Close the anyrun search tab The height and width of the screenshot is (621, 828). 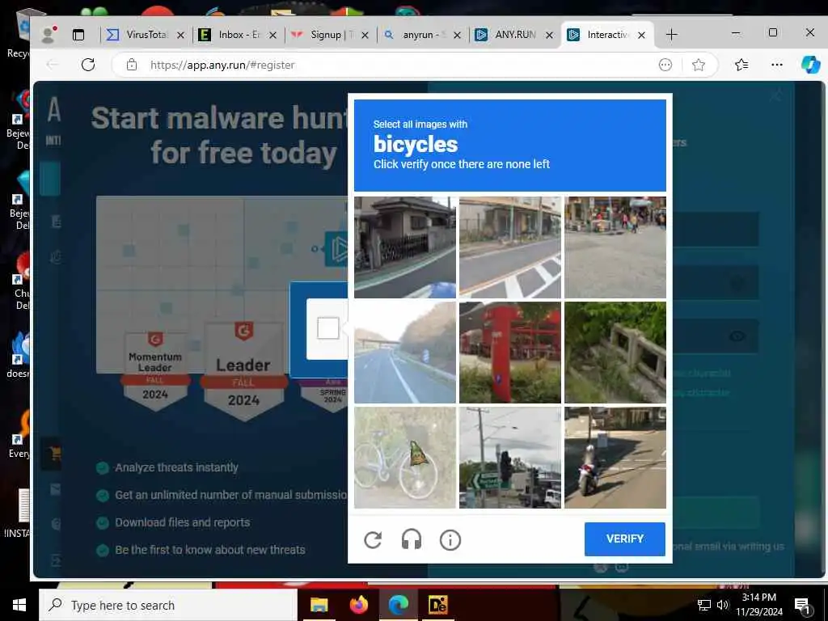pyautogui.click(x=458, y=35)
